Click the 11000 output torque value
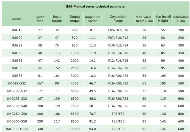Image resolution: width=190 pixels, height=132 pixels. point(75,129)
